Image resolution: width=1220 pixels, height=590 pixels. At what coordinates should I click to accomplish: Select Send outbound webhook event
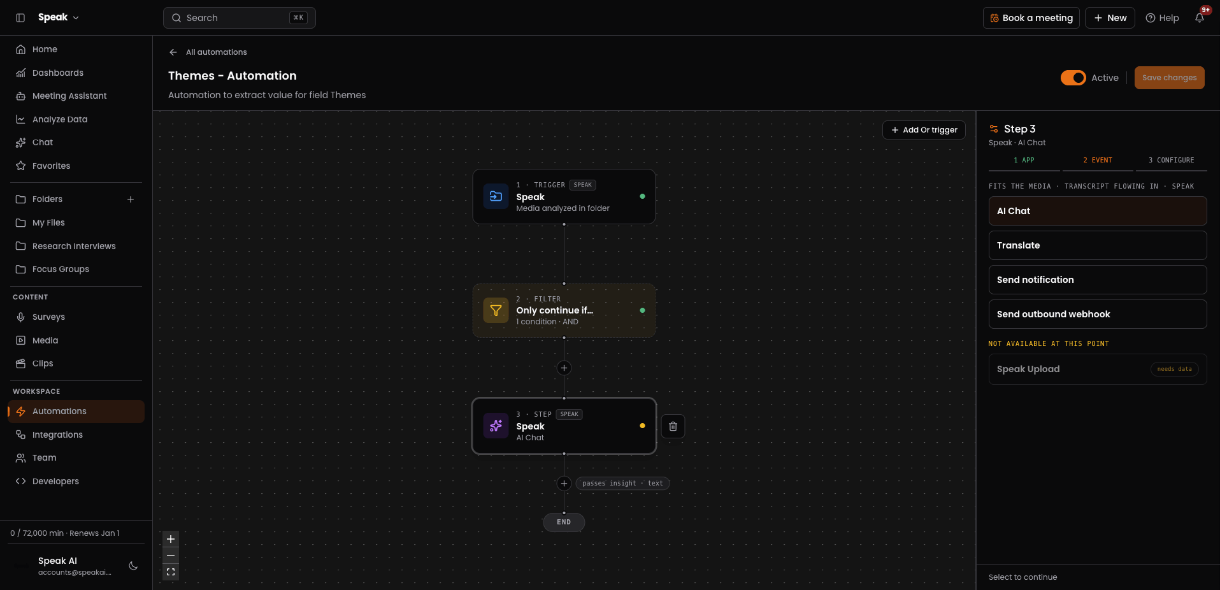pos(1098,314)
